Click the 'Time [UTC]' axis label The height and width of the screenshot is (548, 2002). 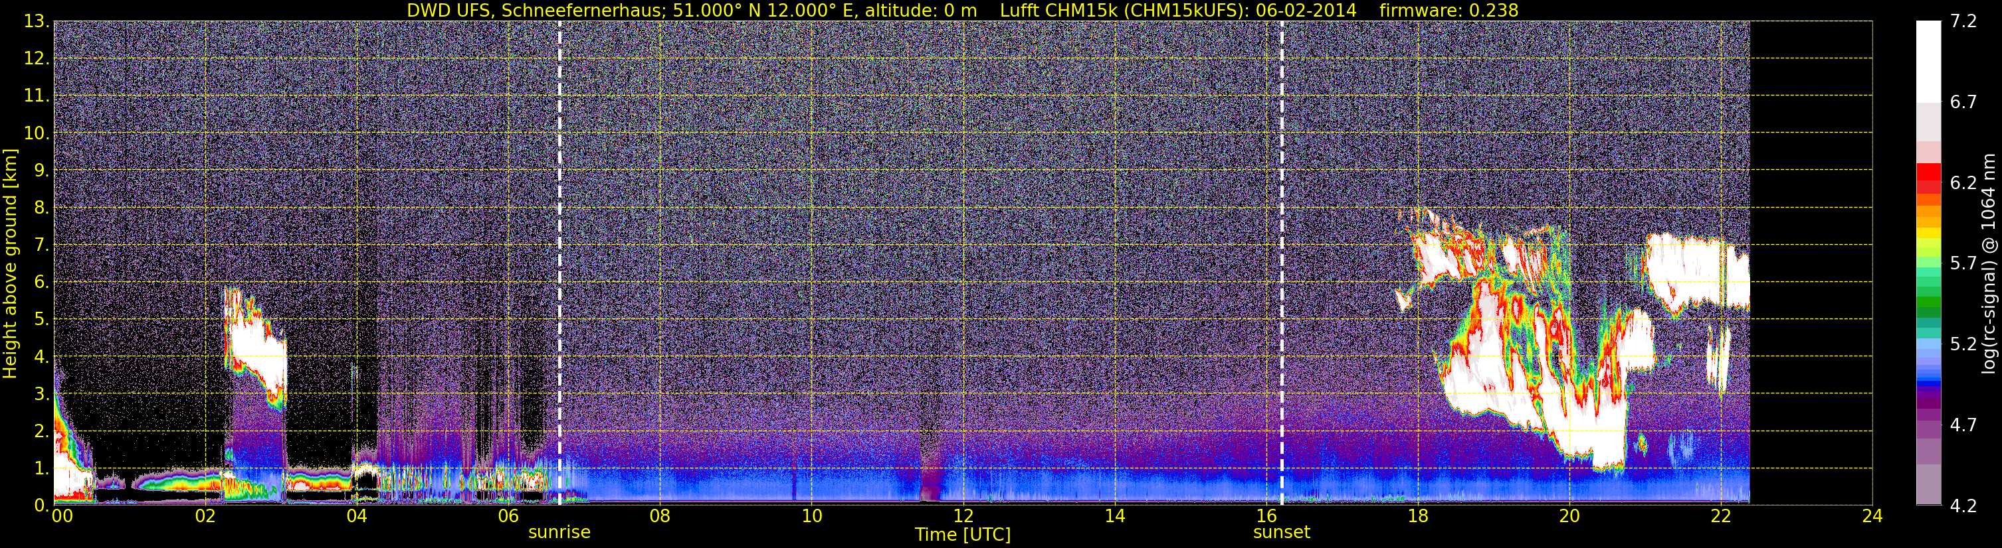click(x=963, y=535)
